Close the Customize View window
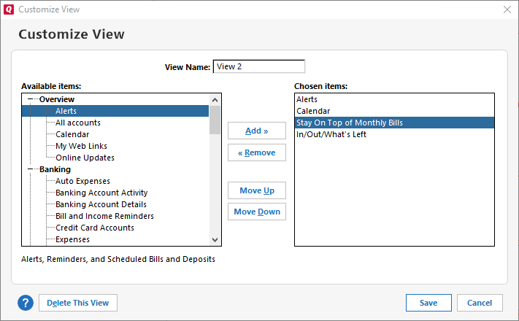Viewport: 519px width, 321px height. [x=507, y=9]
